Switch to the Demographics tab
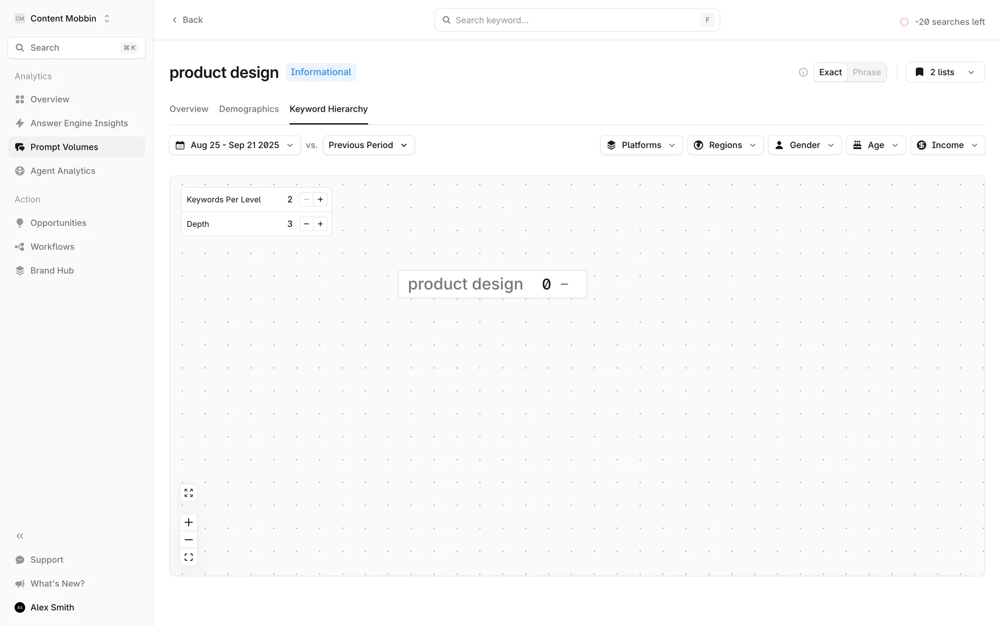This screenshot has height=626, width=1001. click(x=249, y=109)
